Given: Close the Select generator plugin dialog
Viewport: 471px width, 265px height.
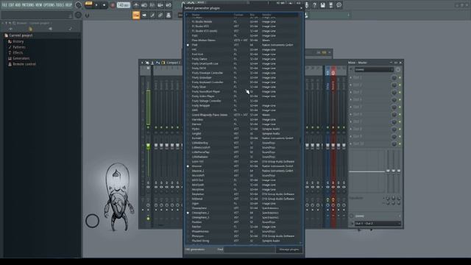Looking at the screenshot, I should [x=301, y=8].
